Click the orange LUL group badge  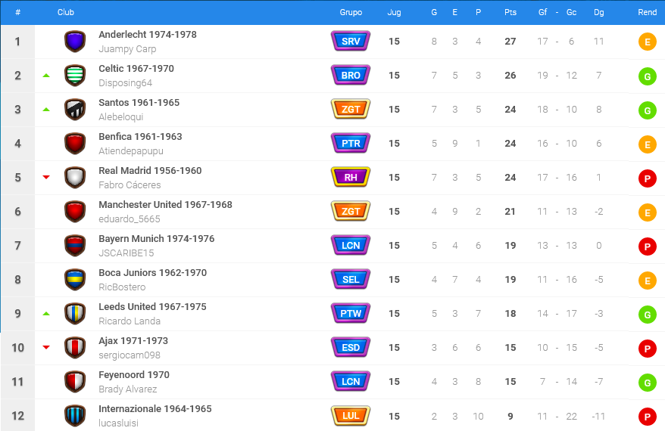point(351,416)
